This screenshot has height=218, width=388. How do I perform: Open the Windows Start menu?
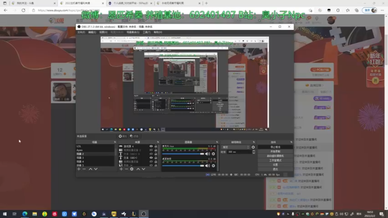click(x=5, y=214)
